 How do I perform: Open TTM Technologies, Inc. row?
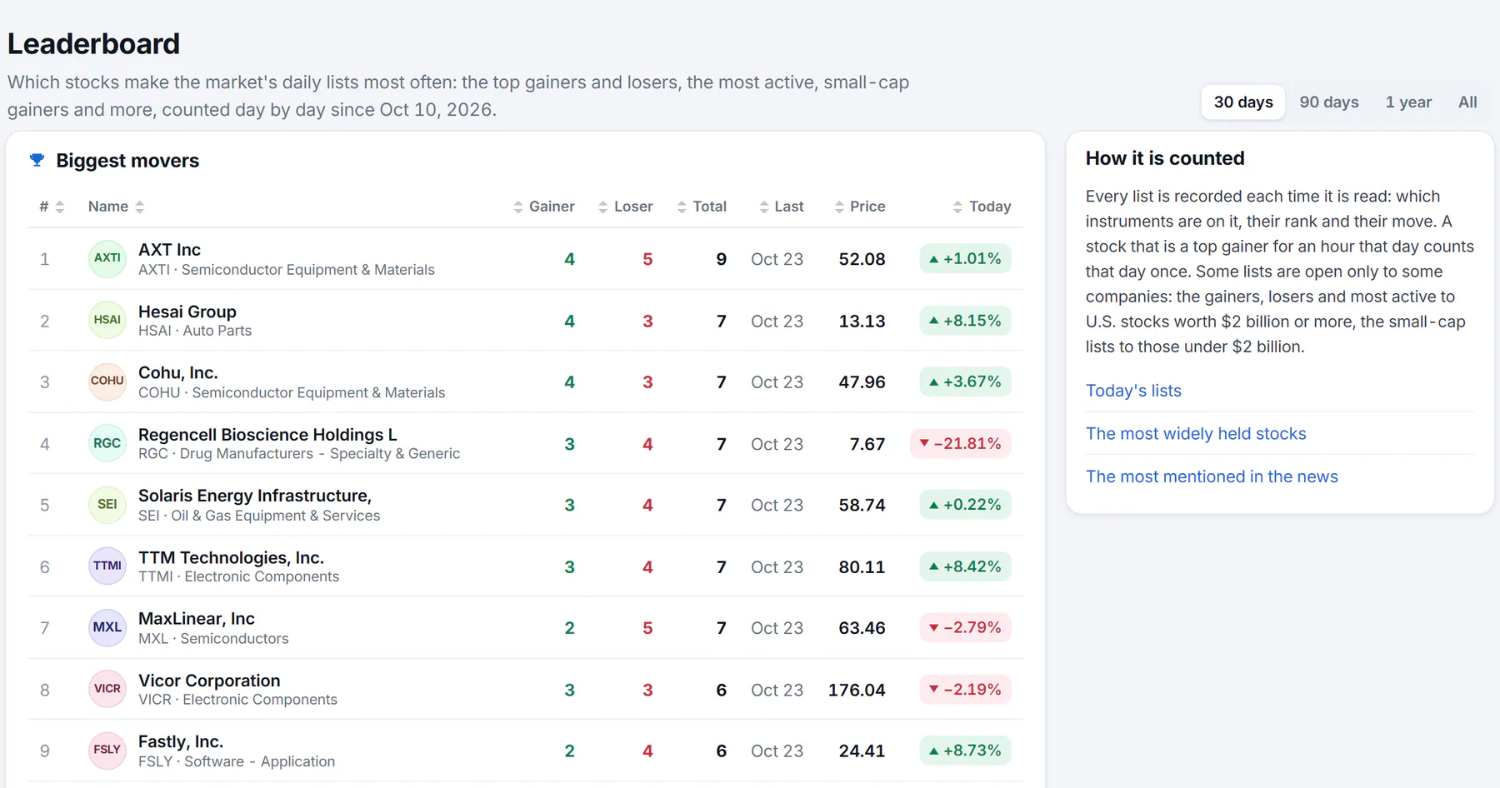pos(525,566)
